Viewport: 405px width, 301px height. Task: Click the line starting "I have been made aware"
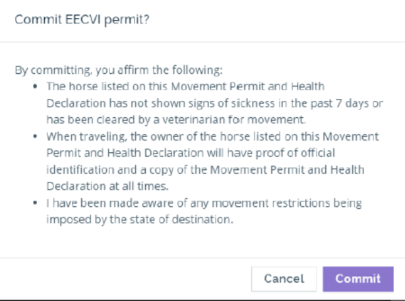[204, 203]
